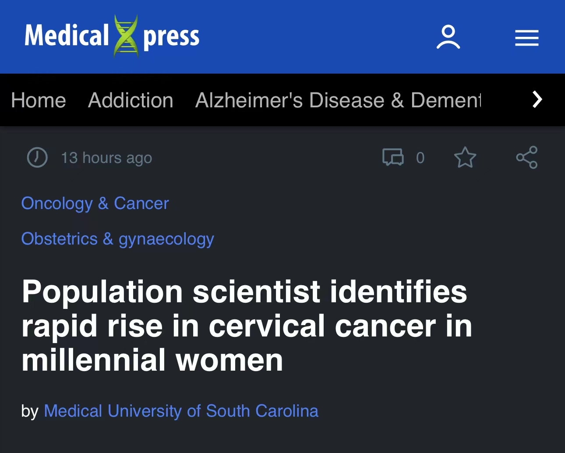This screenshot has height=453, width=565.
Task: Open the user account profile icon
Action: pos(448,37)
